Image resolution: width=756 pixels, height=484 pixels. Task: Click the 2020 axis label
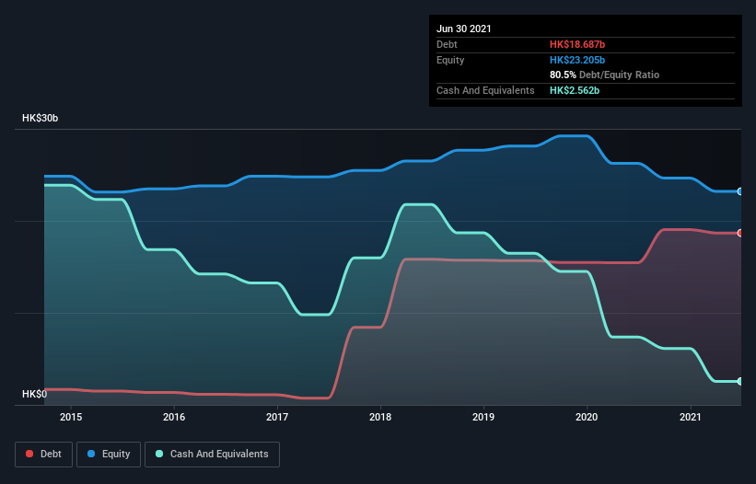pyautogui.click(x=587, y=417)
